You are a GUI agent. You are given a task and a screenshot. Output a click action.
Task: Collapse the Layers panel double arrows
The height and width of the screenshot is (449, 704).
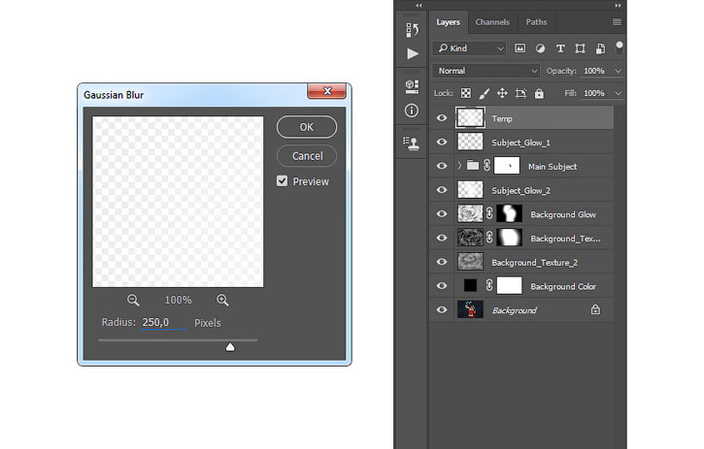618,6
